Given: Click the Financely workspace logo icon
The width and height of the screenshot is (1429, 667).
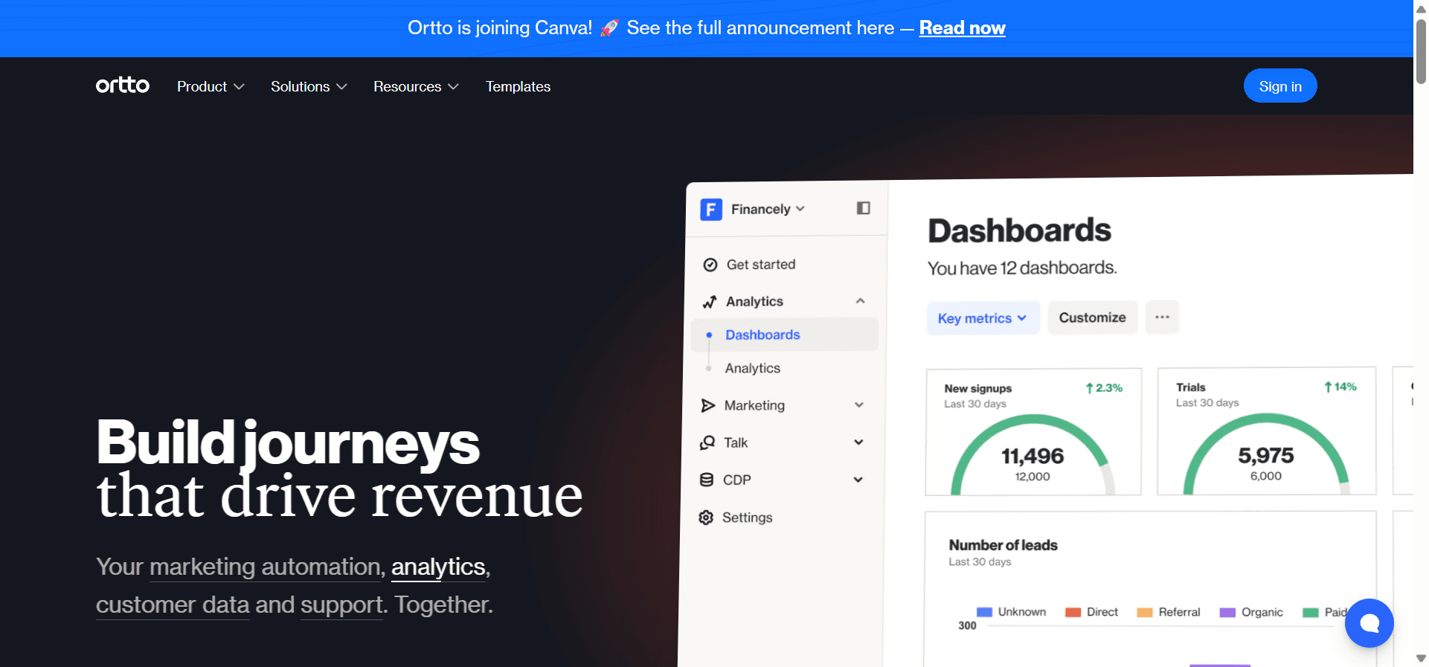Looking at the screenshot, I should click(711, 210).
